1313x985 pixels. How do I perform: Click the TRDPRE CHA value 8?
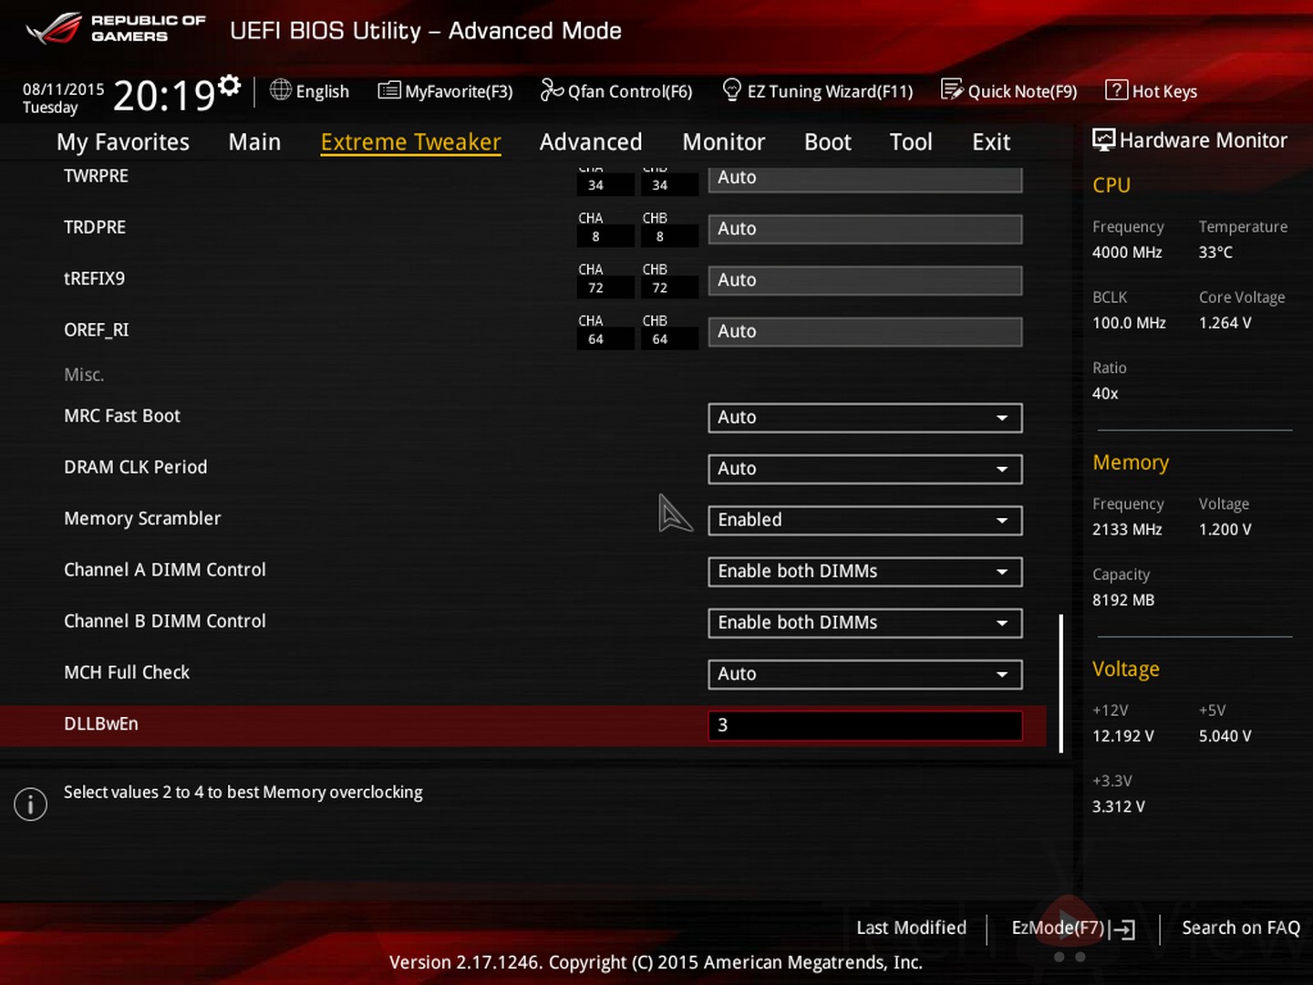pos(605,237)
